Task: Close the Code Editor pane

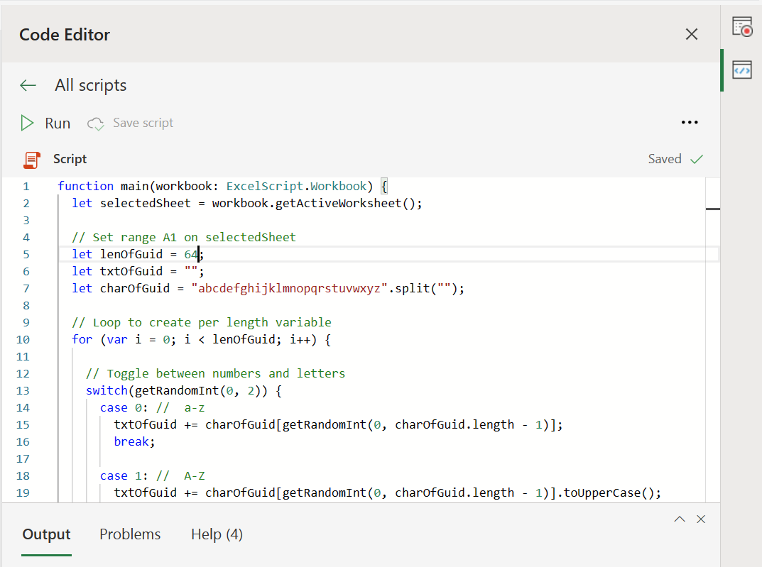Action: click(x=691, y=35)
